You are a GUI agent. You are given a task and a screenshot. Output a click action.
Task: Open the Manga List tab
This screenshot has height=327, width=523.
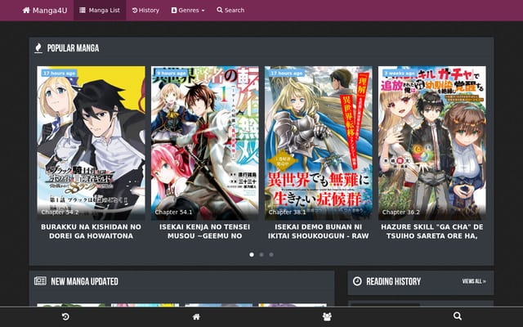click(100, 11)
